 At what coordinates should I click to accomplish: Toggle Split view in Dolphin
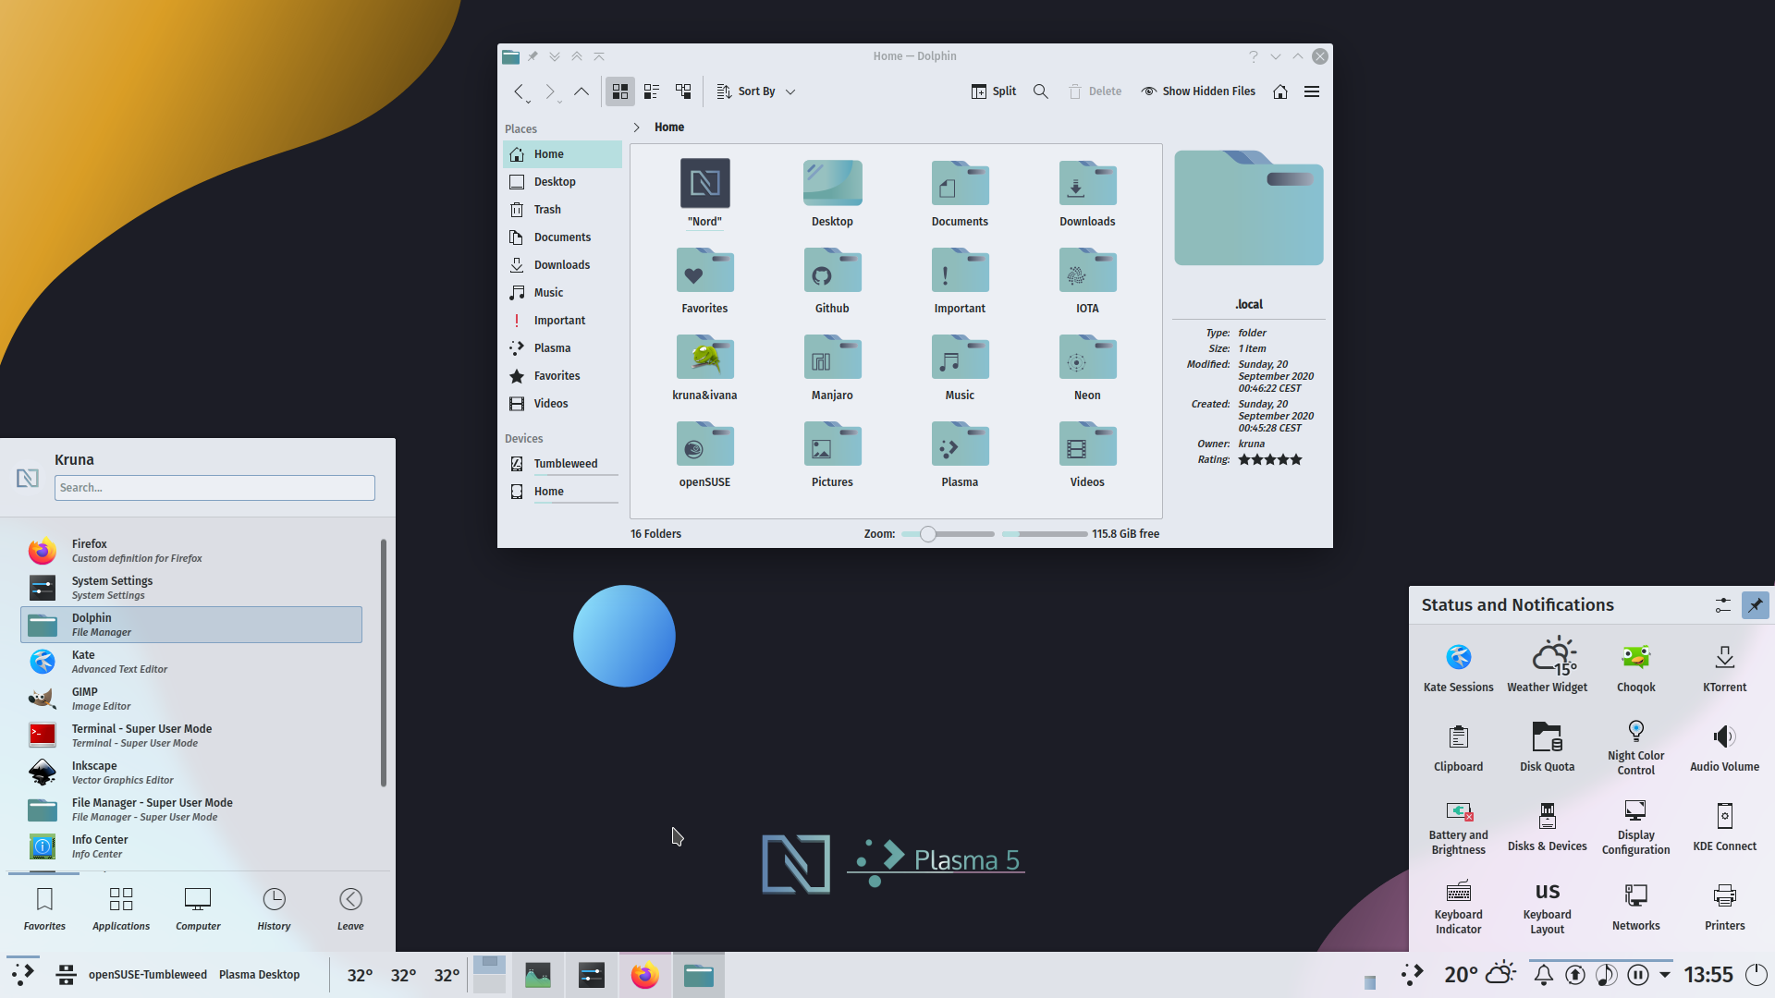994,91
